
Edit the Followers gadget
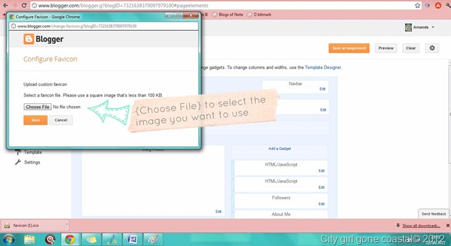click(321, 204)
